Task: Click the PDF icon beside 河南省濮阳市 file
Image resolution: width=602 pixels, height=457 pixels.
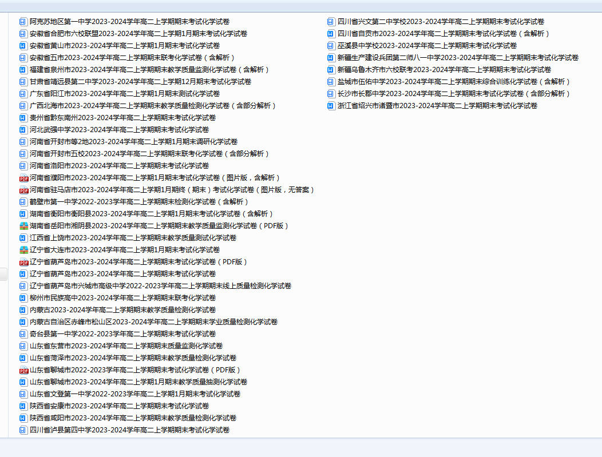Action: (x=24, y=178)
